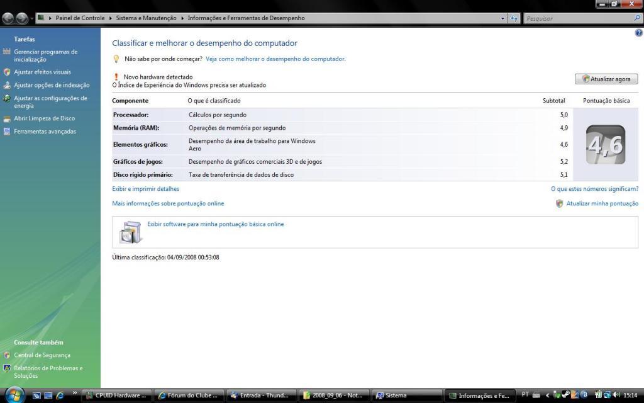
Task: Click disk icon beside Abrir Limpeza de Disco
Action: coord(6,119)
